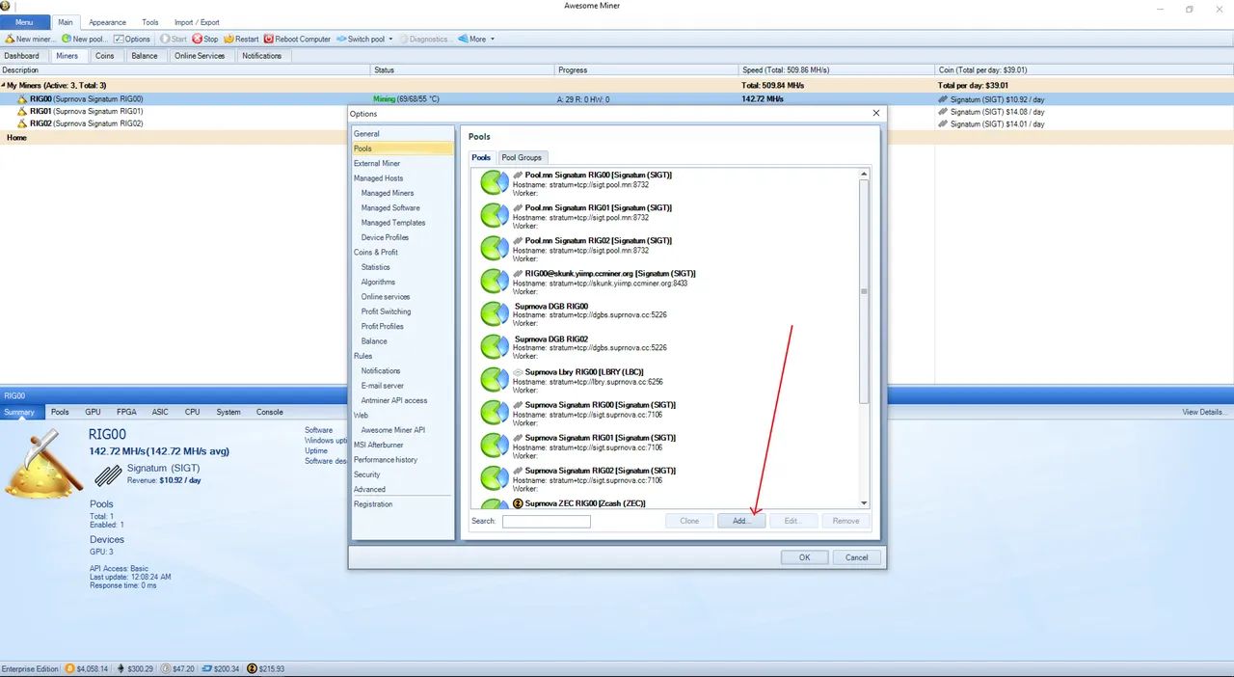Click the pool icon for Suprnova Signatum RIG01
The image size is (1234, 677).
click(495, 446)
